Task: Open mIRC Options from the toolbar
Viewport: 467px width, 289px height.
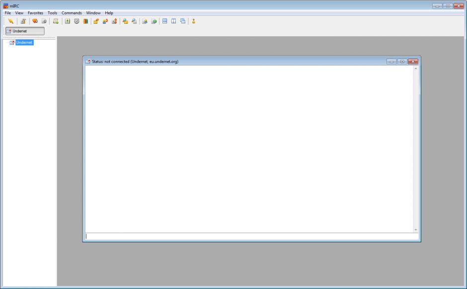Action: (x=23, y=21)
